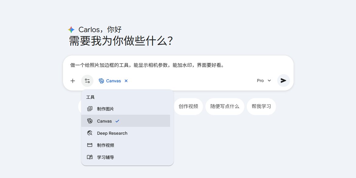Click the plus icon to add files
Image resolution: width=356 pixels, height=178 pixels.
(73, 81)
